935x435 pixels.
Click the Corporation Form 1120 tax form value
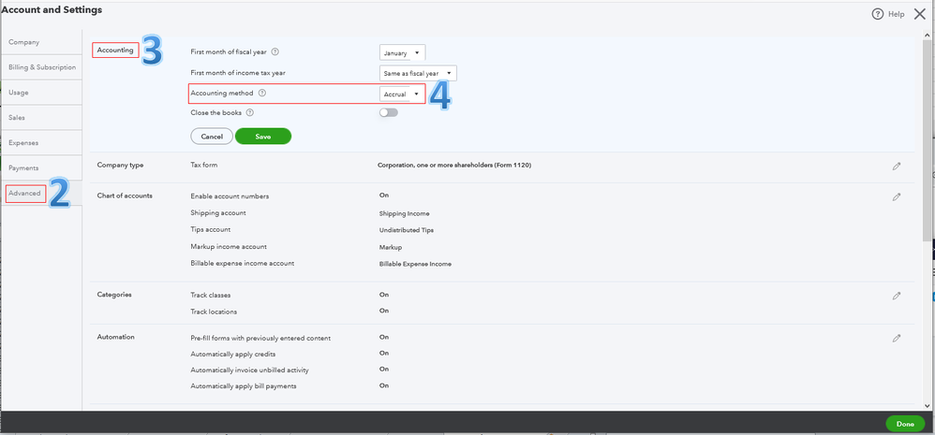(x=454, y=165)
